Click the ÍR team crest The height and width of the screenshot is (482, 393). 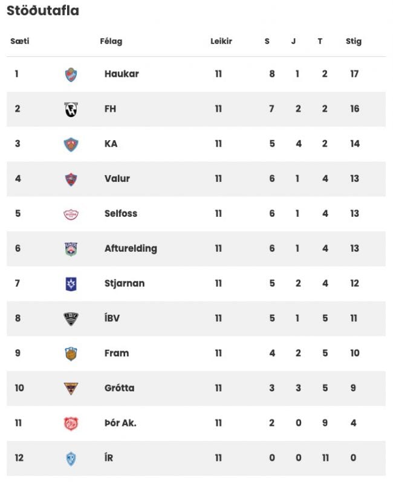pyautogui.click(x=71, y=458)
